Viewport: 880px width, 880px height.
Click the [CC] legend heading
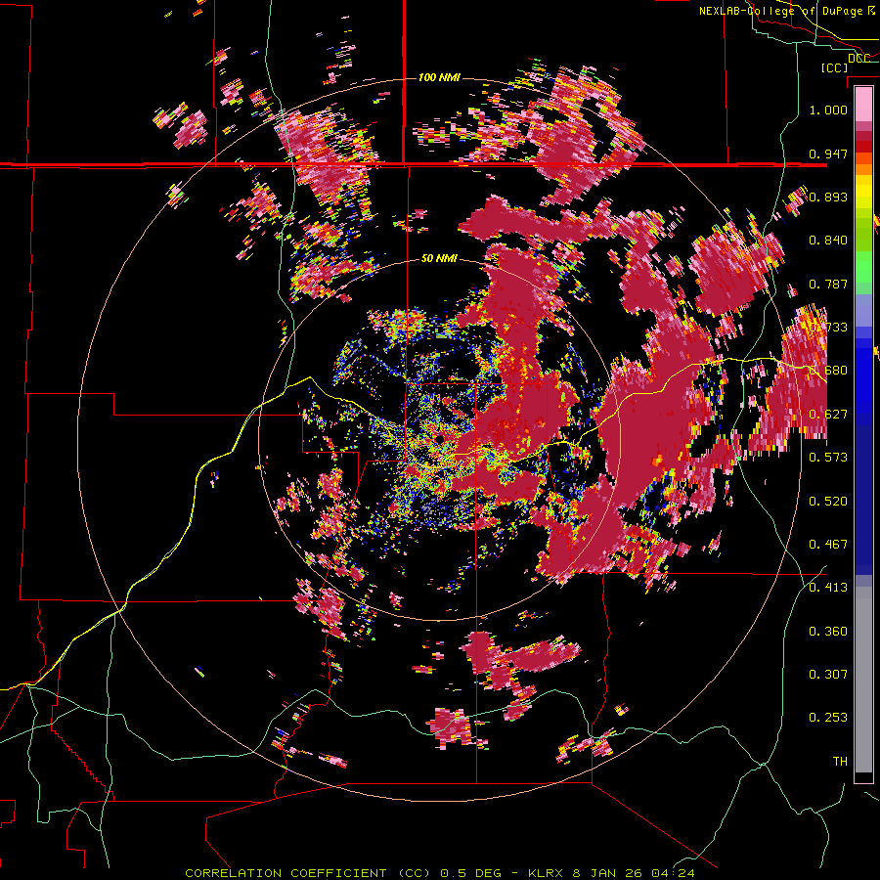coord(834,67)
